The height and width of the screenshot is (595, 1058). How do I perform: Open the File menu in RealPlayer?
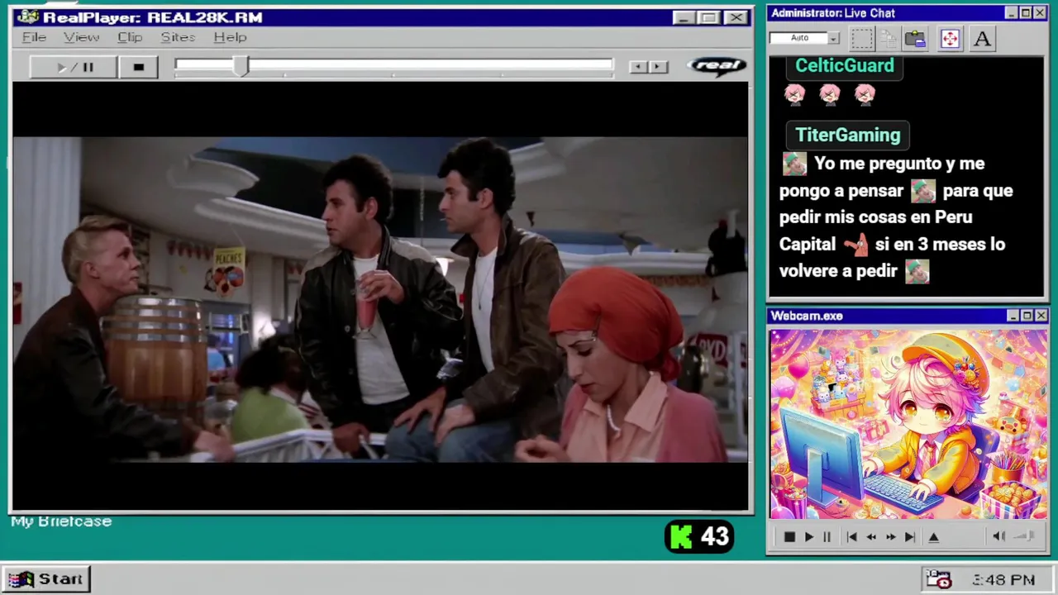[x=34, y=37]
